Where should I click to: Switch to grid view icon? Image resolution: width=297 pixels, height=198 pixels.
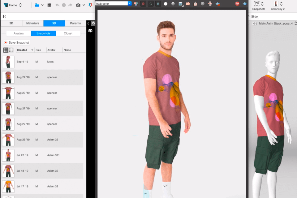pyautogui.click(x=11, y=50)
